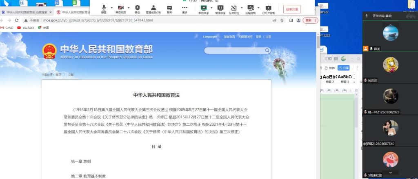Start a new share with 新的共享
The image size is (418, 179).
pyautogui.click(x=204, y=9)
